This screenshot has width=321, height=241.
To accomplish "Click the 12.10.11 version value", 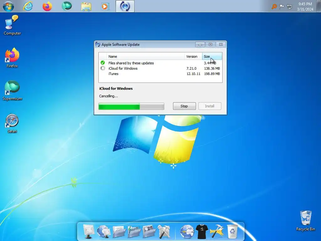I will coord(193,74).
